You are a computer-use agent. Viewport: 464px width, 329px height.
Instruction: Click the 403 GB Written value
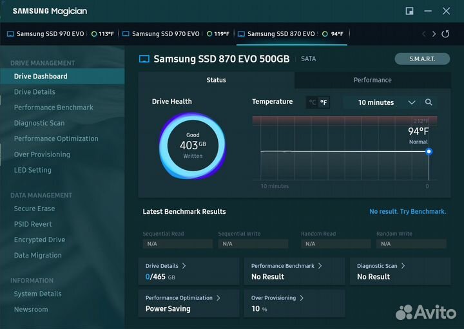coord(193,146)
